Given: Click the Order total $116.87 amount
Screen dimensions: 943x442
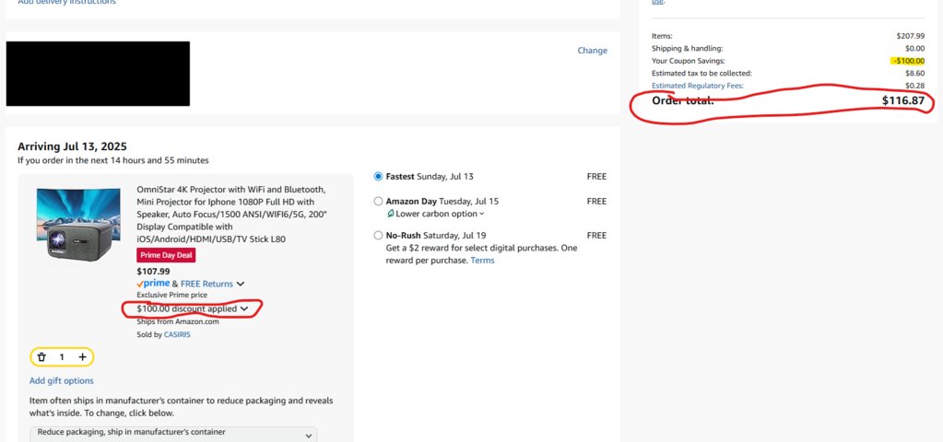Looking at the screenshot, I should click(x=903, y=101).
